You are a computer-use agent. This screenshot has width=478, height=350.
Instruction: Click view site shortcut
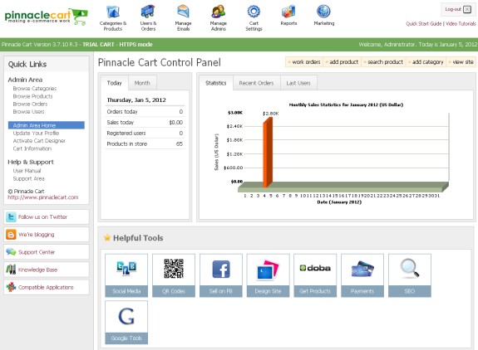tap(461, 62)
